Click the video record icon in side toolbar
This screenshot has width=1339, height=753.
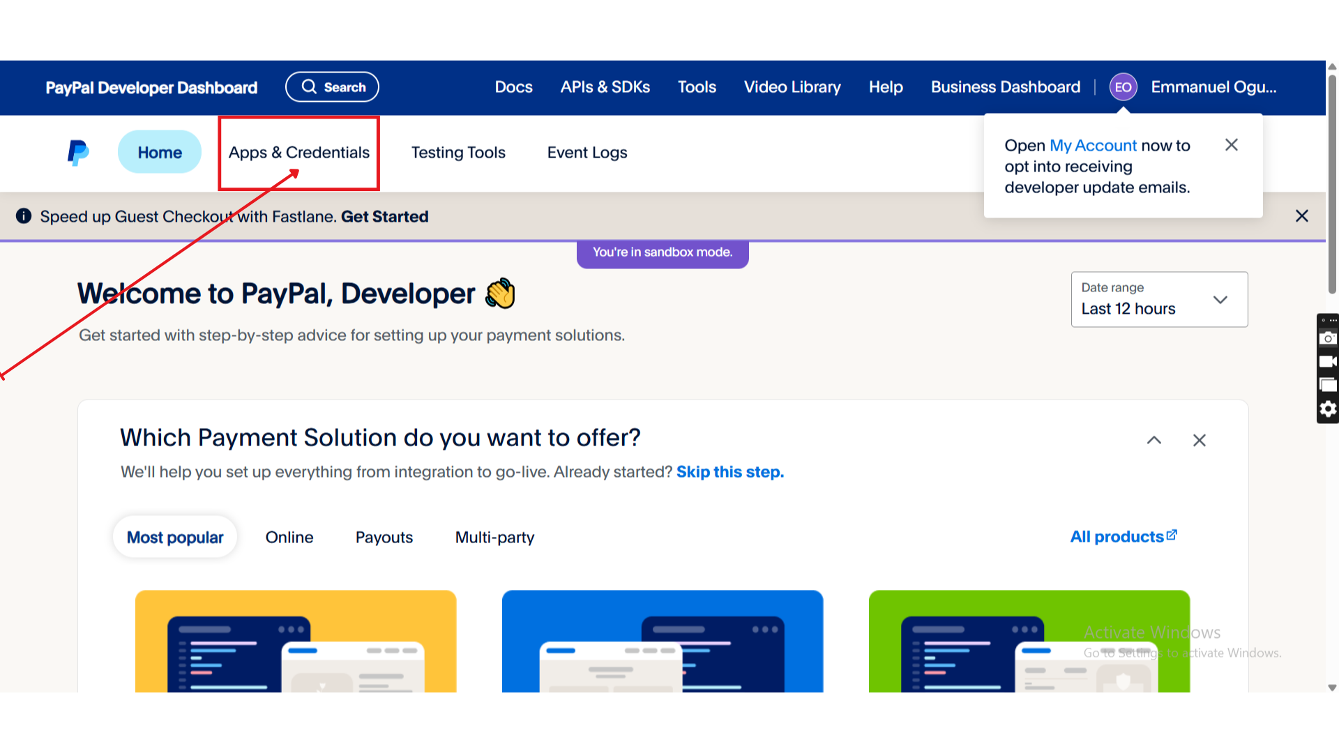pos(1328,362)
